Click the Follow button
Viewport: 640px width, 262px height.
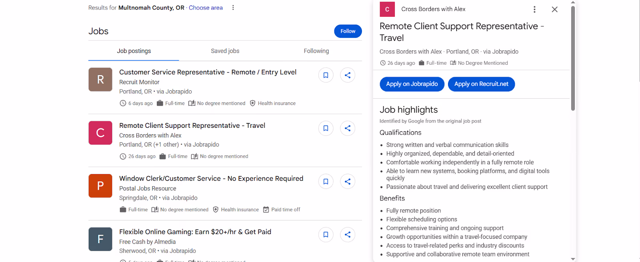click(x=348, y=31)
